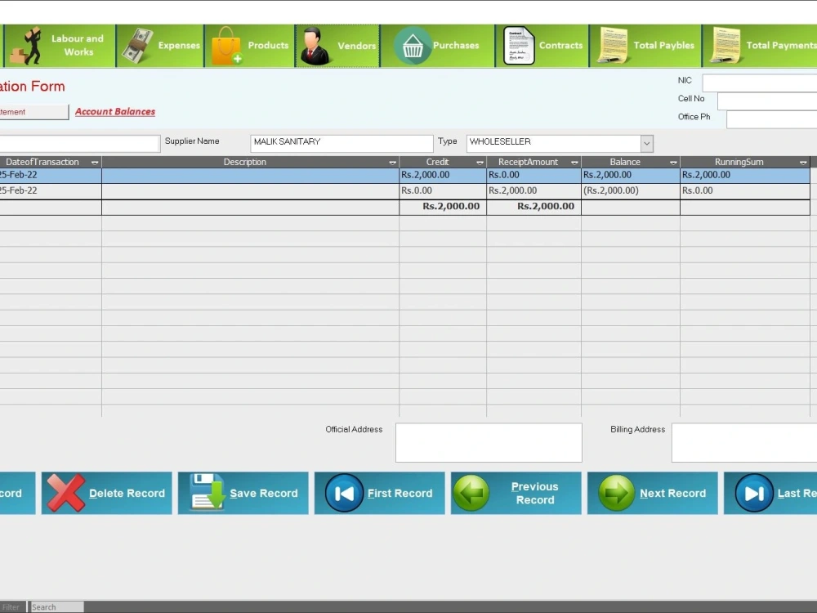
Task: Select RunningSum cell Rs.2,000.00 in first row
Action: click(745, 175)
